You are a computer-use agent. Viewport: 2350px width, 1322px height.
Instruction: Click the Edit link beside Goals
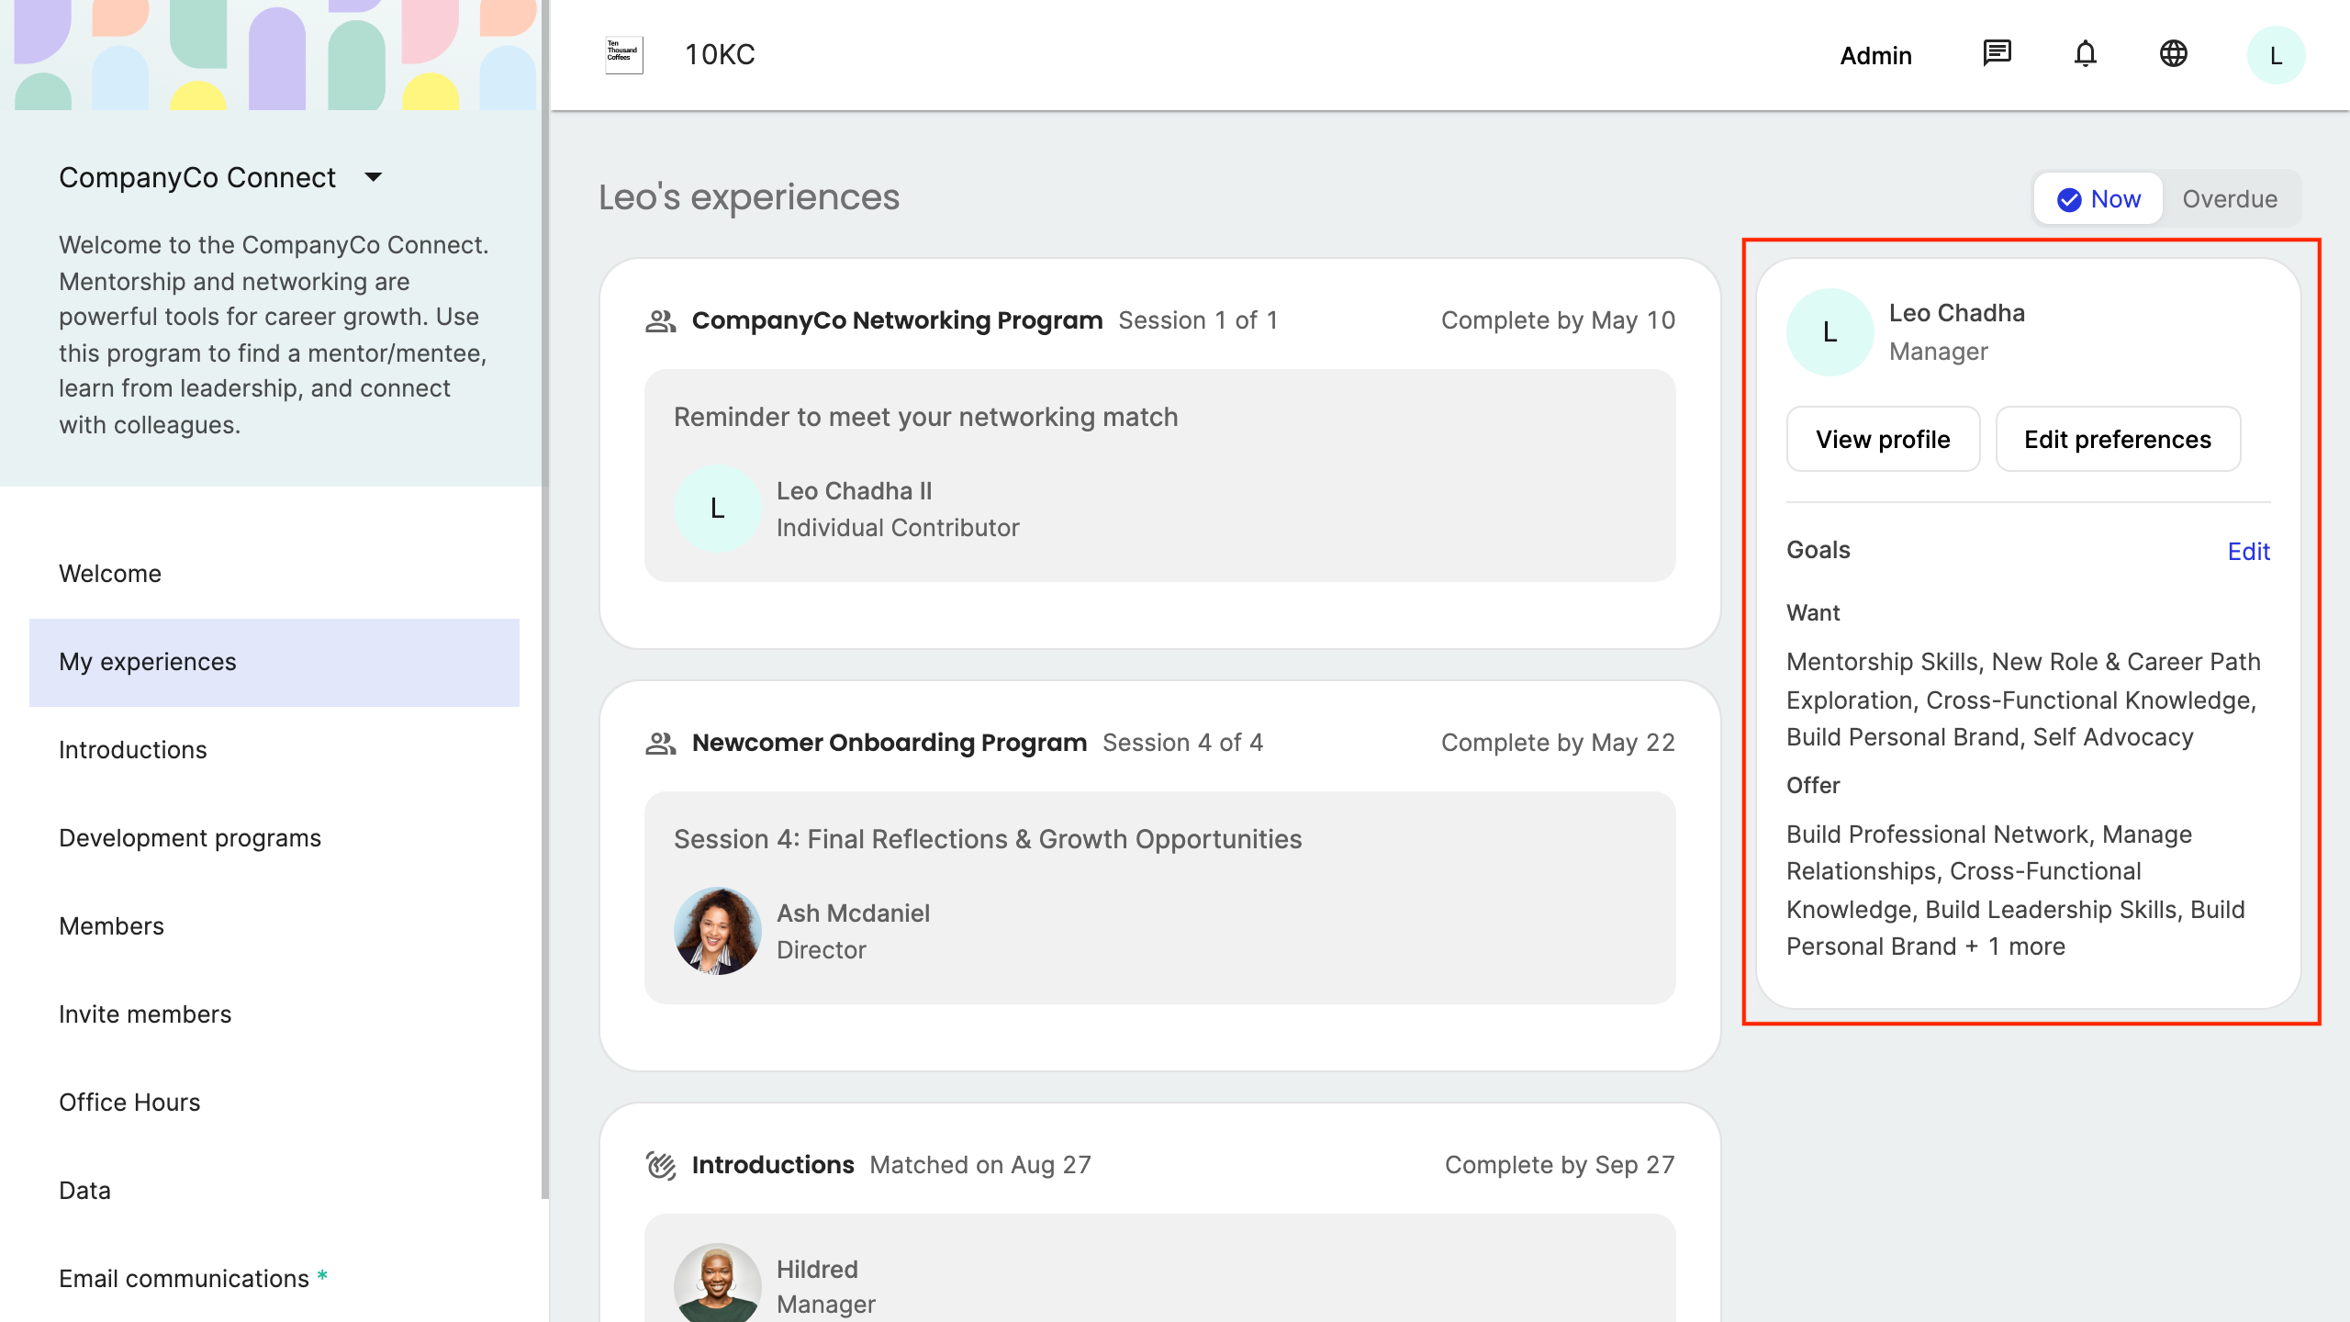click(2248, 552)
